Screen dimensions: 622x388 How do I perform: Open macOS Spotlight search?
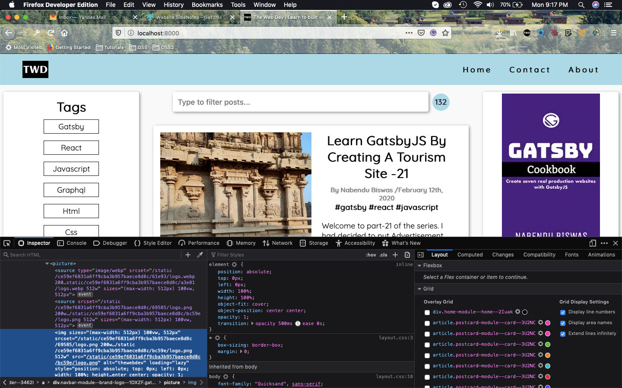[581, 5]
